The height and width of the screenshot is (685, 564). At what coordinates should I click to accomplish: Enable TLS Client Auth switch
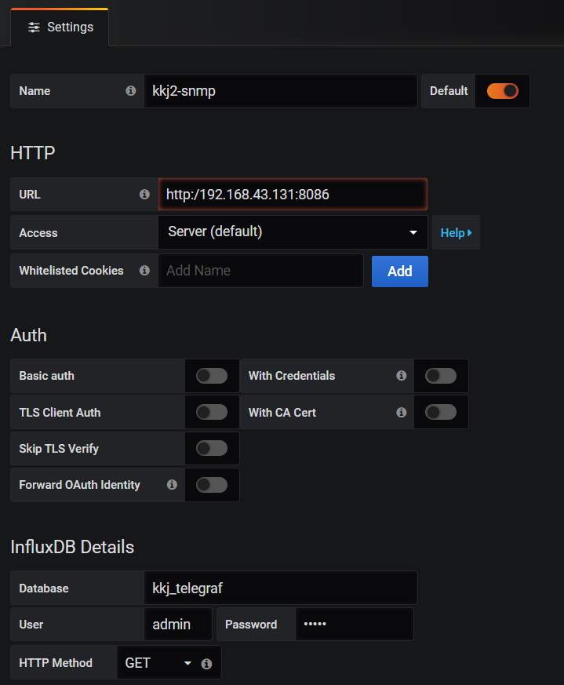click(212, 412)
